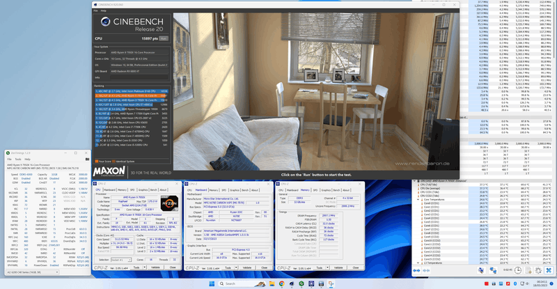
Task: Click the expand columns arrows icon in HWiNFO
Action: (x=416, y=270)
